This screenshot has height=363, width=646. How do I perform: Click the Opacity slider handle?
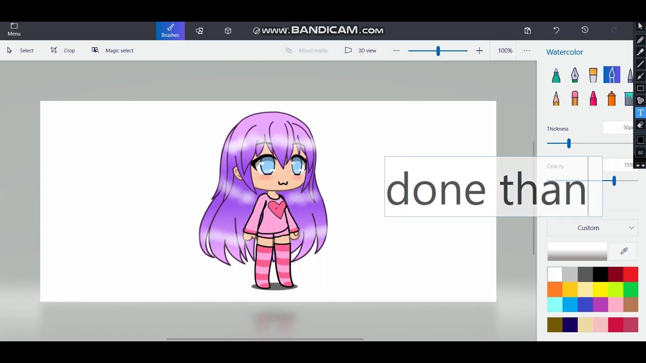(614, 181)
